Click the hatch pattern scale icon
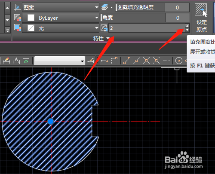This screenshot has height=174, width=215. (x=104, y=28)
